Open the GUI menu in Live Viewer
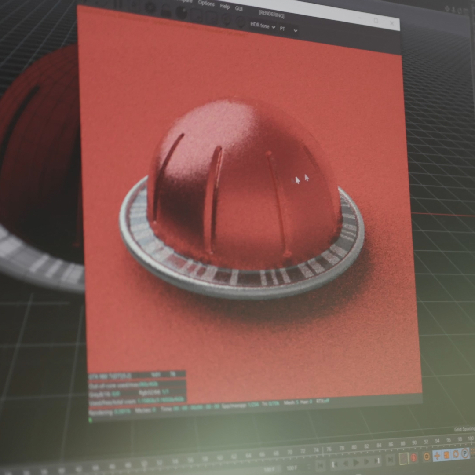 239,8
